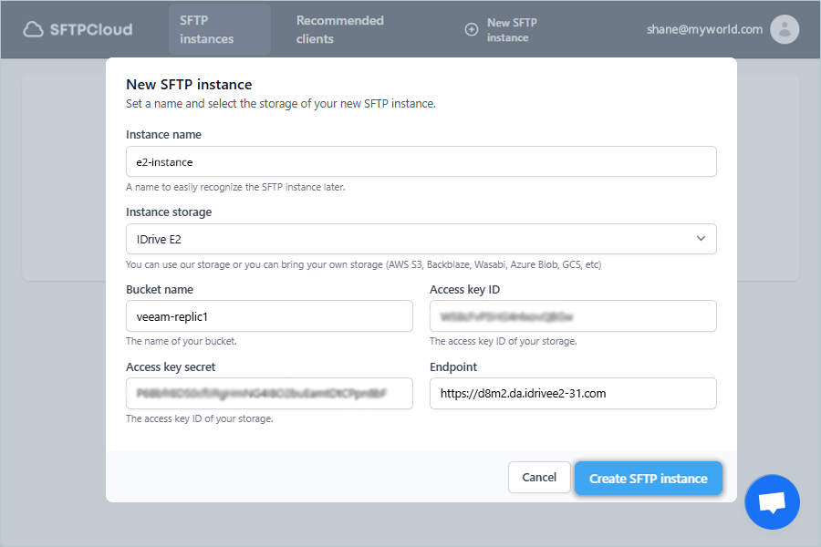821x547 pixels.
Task: Click the 'A name to easily recognize' hint text
Action: coord(235,188)
